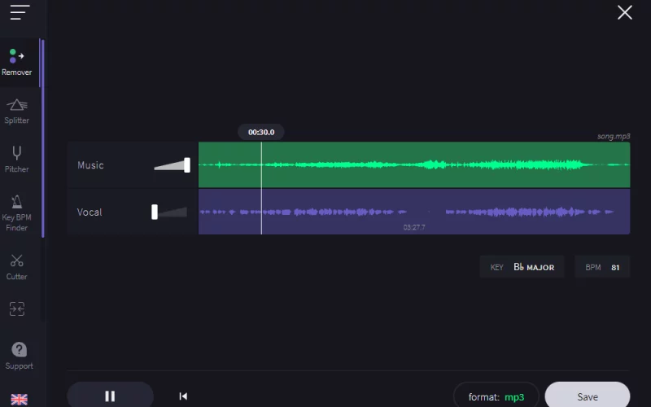Select the Remover tool
The width and height of the screenshot is (651, 407).
pos(16,63)
